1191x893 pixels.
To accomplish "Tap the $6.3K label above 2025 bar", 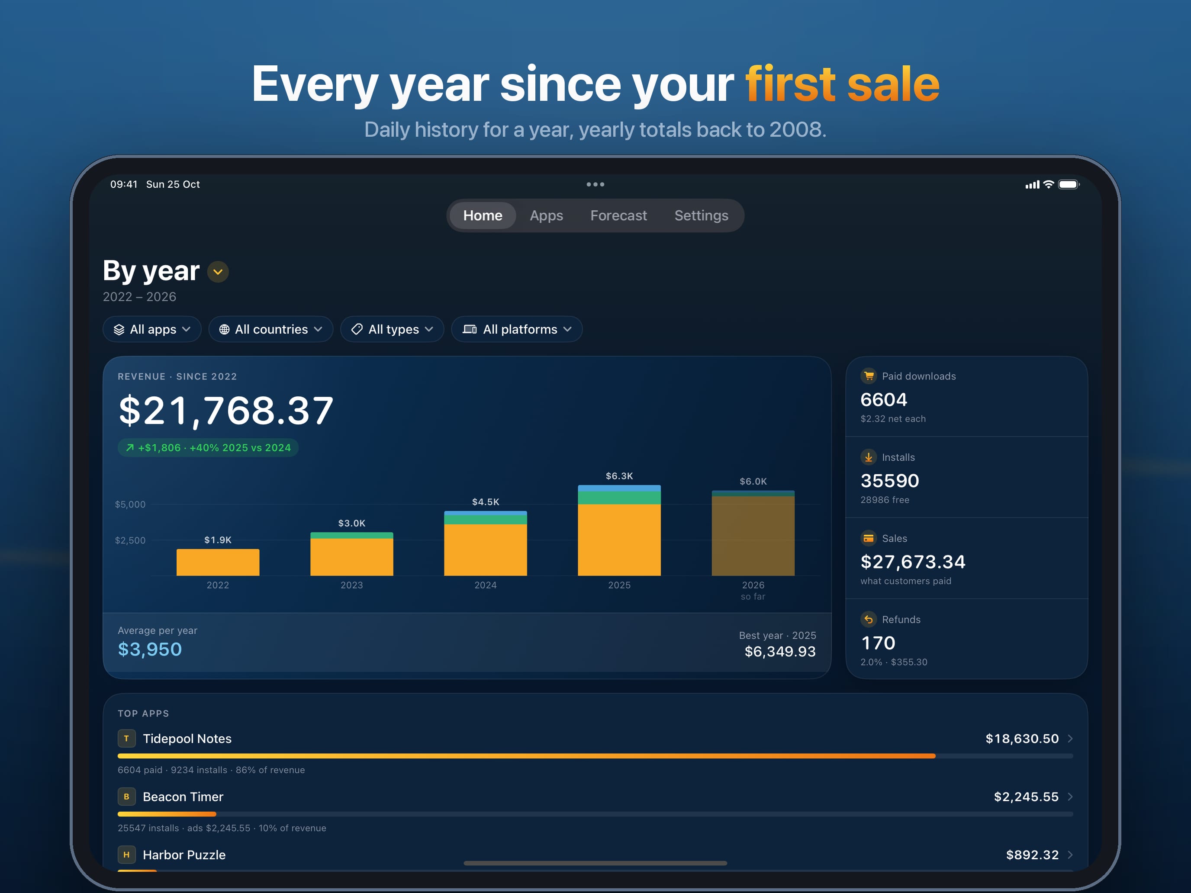I will [x=619, y=476].
